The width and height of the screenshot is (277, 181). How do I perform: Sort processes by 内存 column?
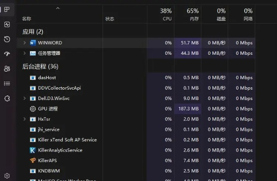coord(192,14)
